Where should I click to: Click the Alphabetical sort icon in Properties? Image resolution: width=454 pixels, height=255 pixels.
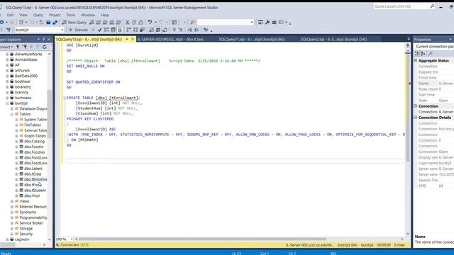(423, 54)
